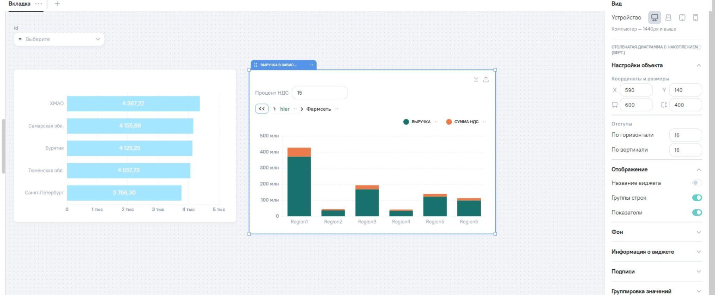The image size is (715, 295).
Task: Click the download arrow icon in chart widget
Action: tap(476, 79)
